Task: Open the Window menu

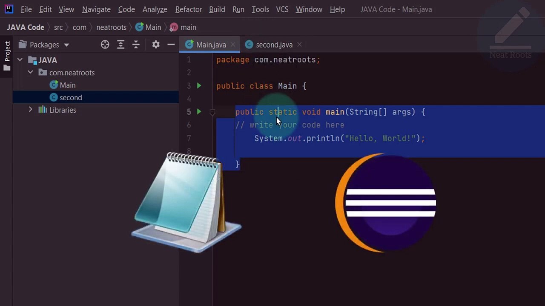Action: [309, 9]
